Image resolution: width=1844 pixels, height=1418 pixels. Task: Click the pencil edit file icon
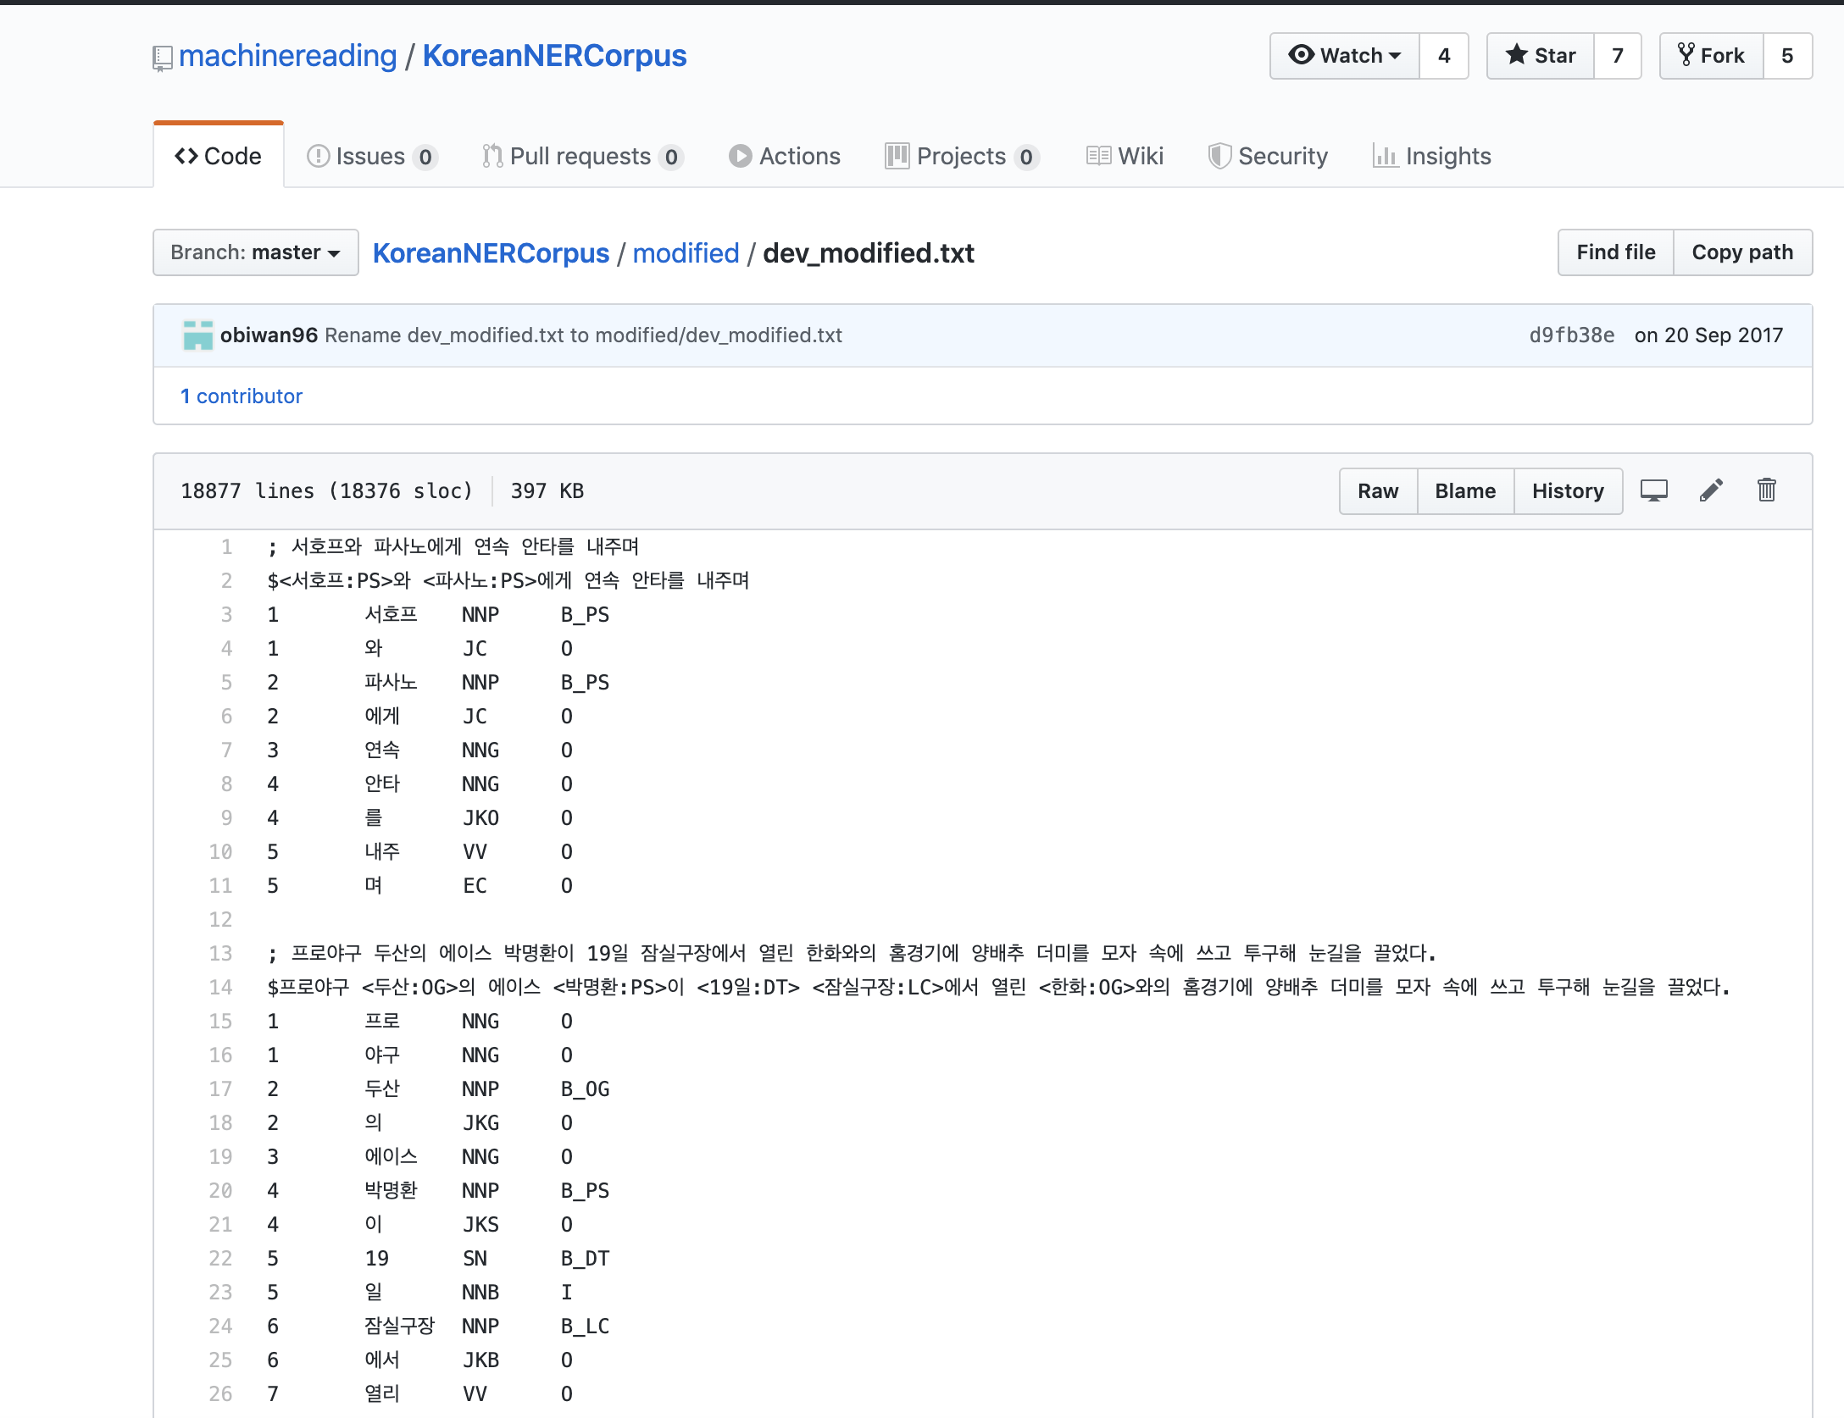pos(1711,490)
